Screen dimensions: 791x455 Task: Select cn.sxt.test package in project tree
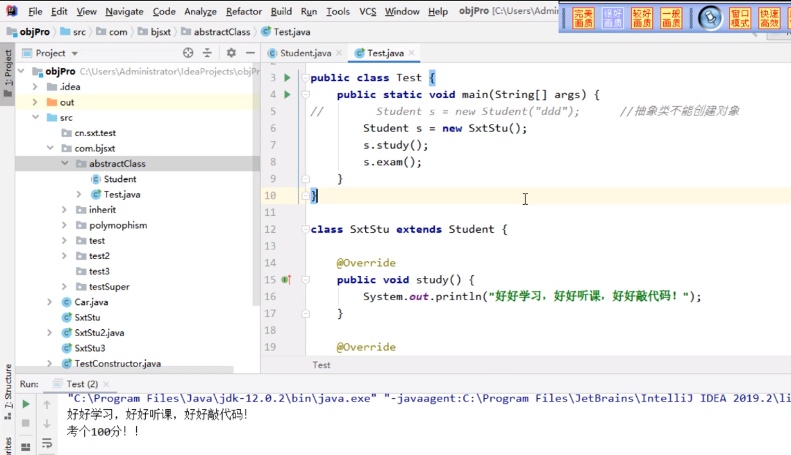click(89, 133)
